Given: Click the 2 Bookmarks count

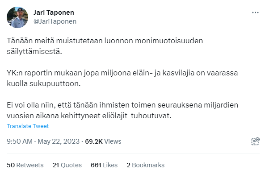Looking at the screenshot, I should coord(146,165).
